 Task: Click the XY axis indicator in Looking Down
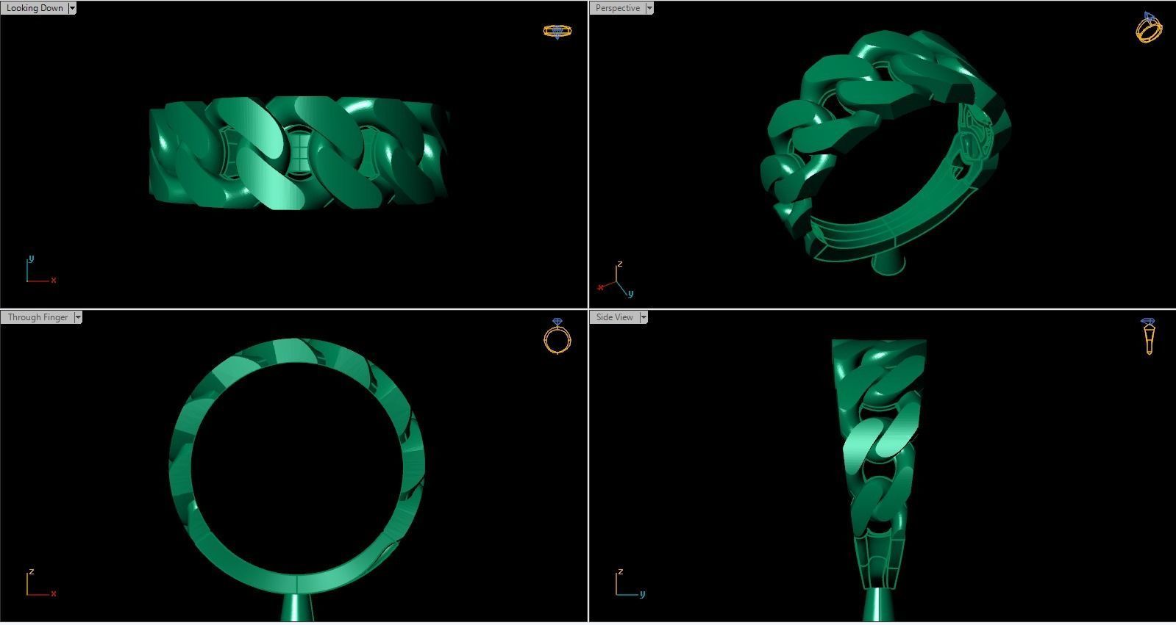point(40,270)
